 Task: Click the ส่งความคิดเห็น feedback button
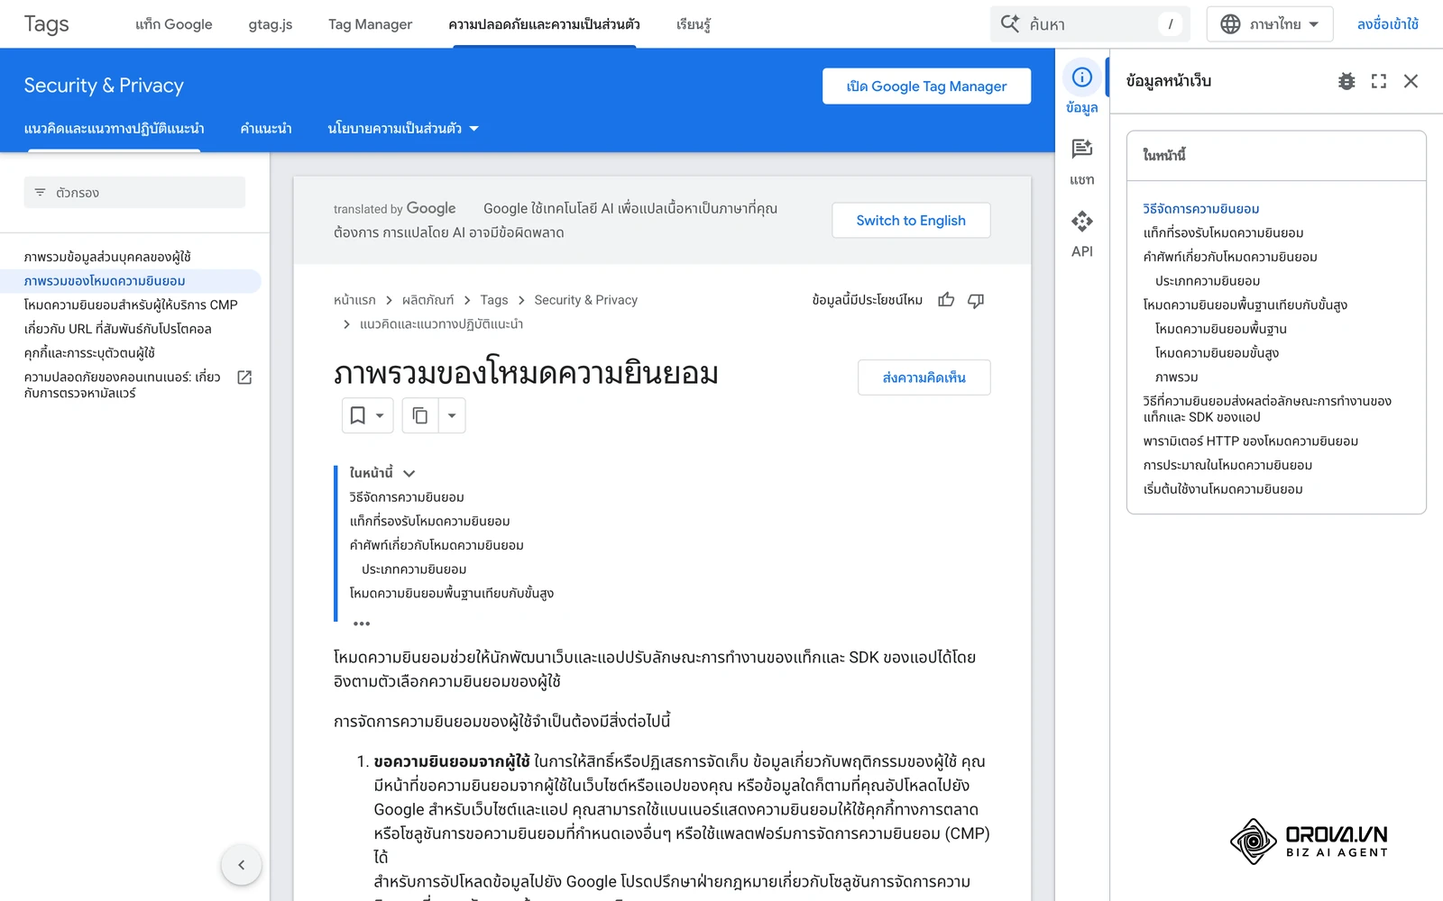pos(924,378)
